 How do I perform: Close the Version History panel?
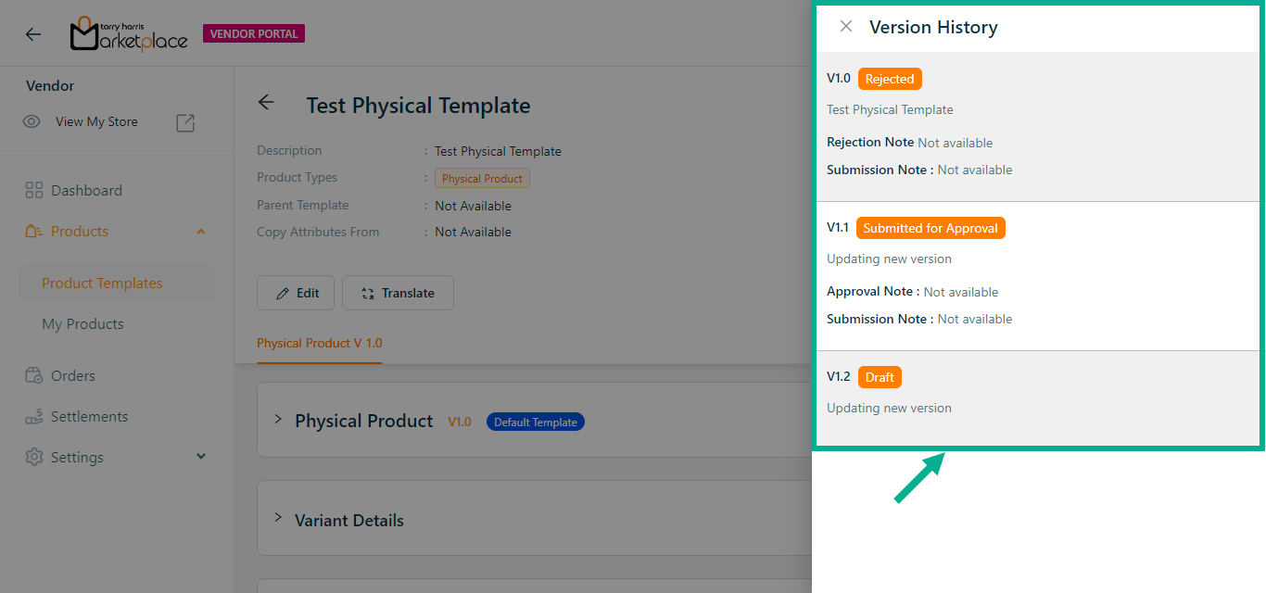tap(845, 27)
